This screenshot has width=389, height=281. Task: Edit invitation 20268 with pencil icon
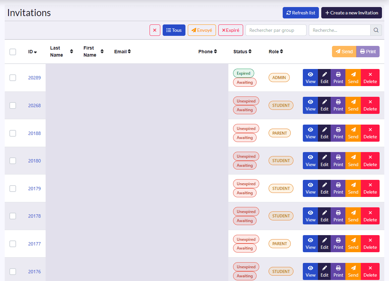click(x=324, y=105)
